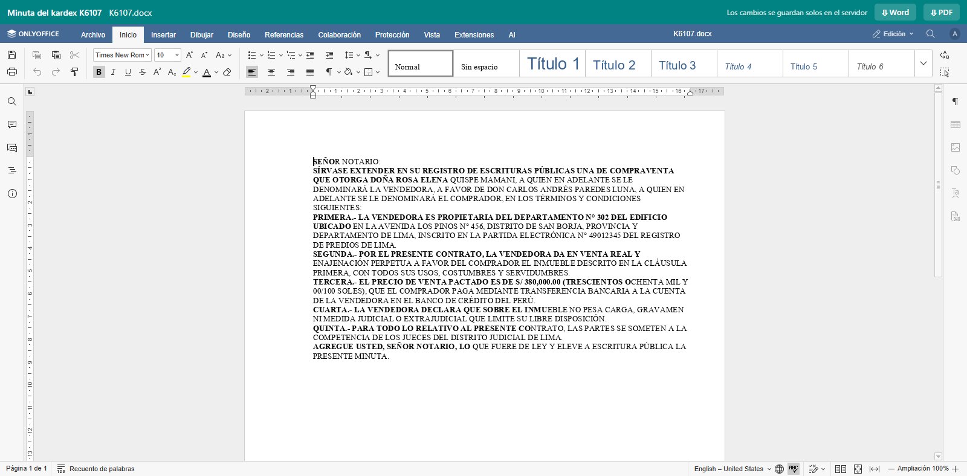Expand the styles gallery arrow
Image resolution: width=967 pixels, height=476 pixels.
pyautogui.click(x=923, y=63)
